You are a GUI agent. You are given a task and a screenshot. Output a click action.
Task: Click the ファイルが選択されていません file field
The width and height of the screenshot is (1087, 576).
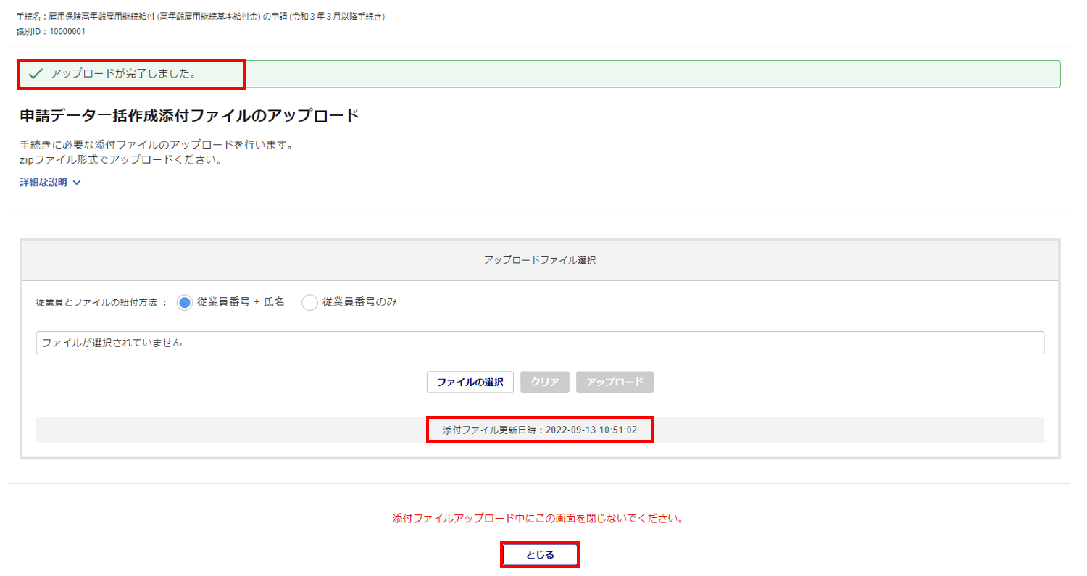point(539,343)
